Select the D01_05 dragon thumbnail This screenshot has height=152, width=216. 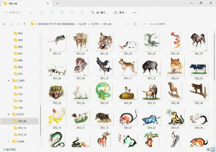pos(152,42)
